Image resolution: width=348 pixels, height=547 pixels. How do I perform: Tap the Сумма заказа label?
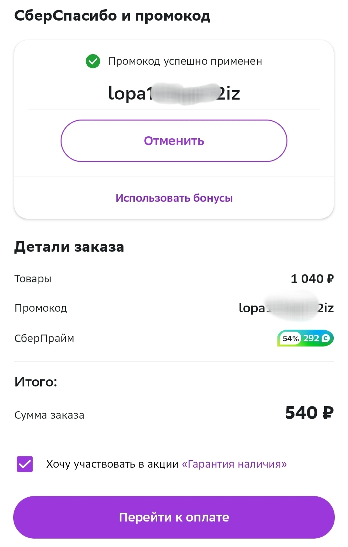[49, 415]
